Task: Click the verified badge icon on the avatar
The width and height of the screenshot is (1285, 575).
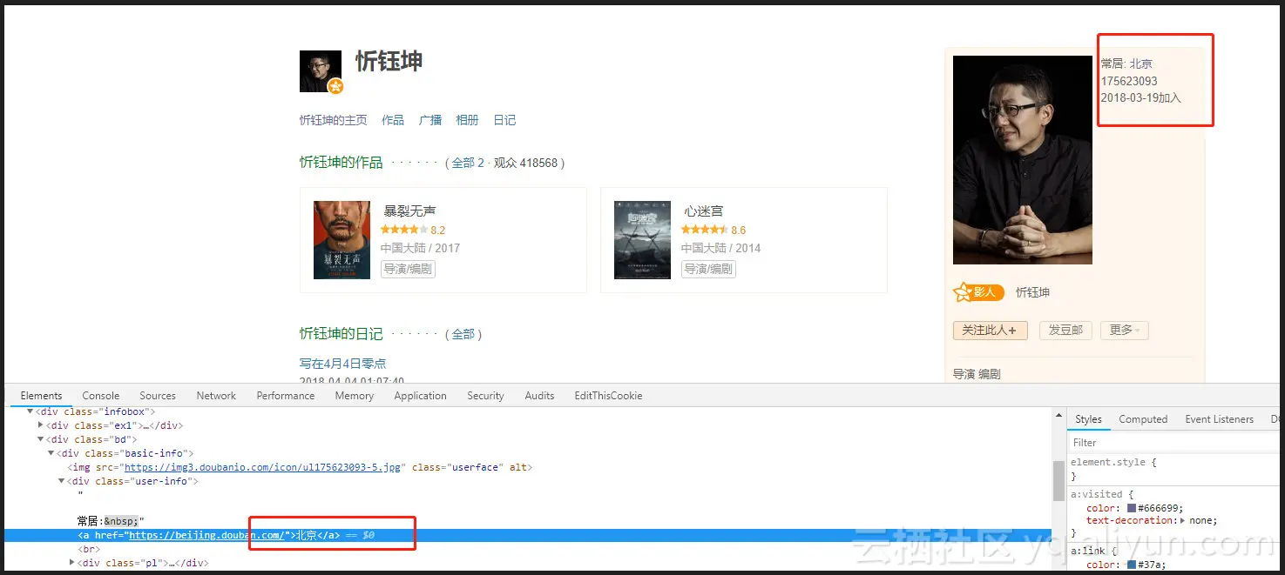Action: point(335,86)
